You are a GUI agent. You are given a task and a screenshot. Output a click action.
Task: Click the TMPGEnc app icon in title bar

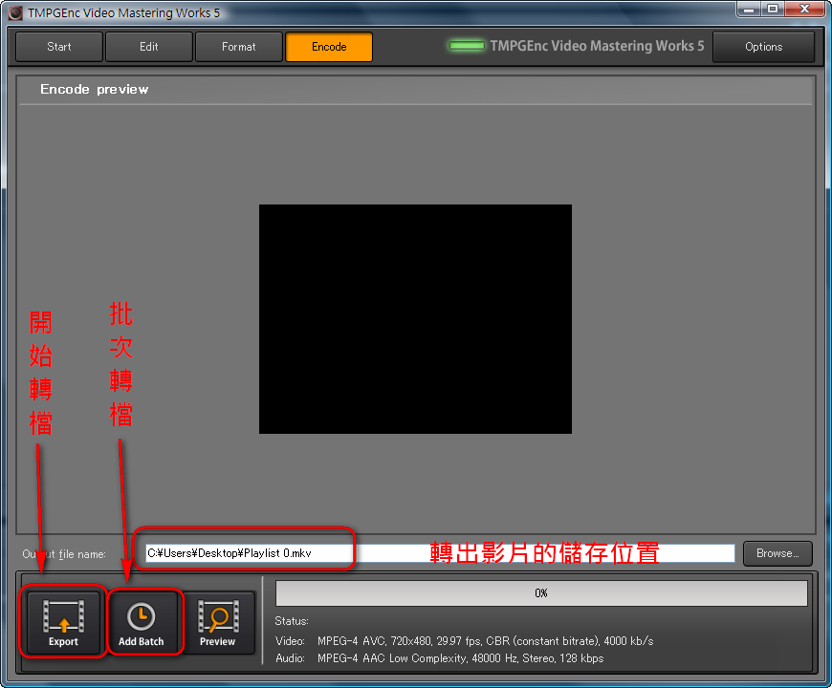(x=16, y=12)
